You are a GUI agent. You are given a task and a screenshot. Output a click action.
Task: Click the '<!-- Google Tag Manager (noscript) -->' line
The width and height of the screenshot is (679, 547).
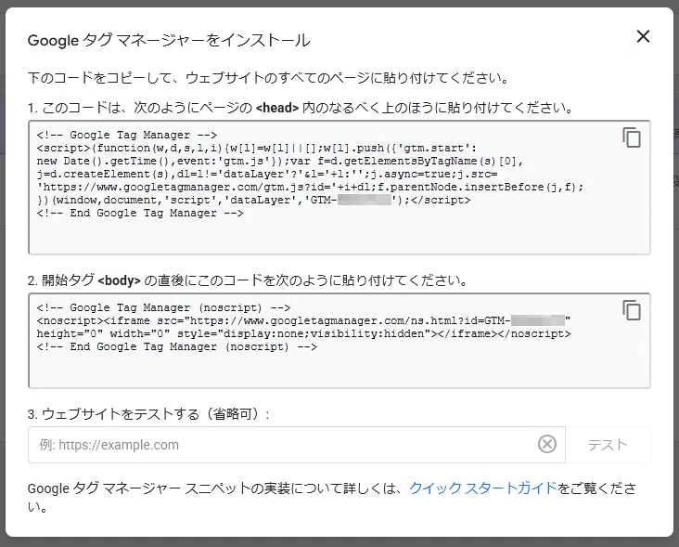tap(163, 307)
